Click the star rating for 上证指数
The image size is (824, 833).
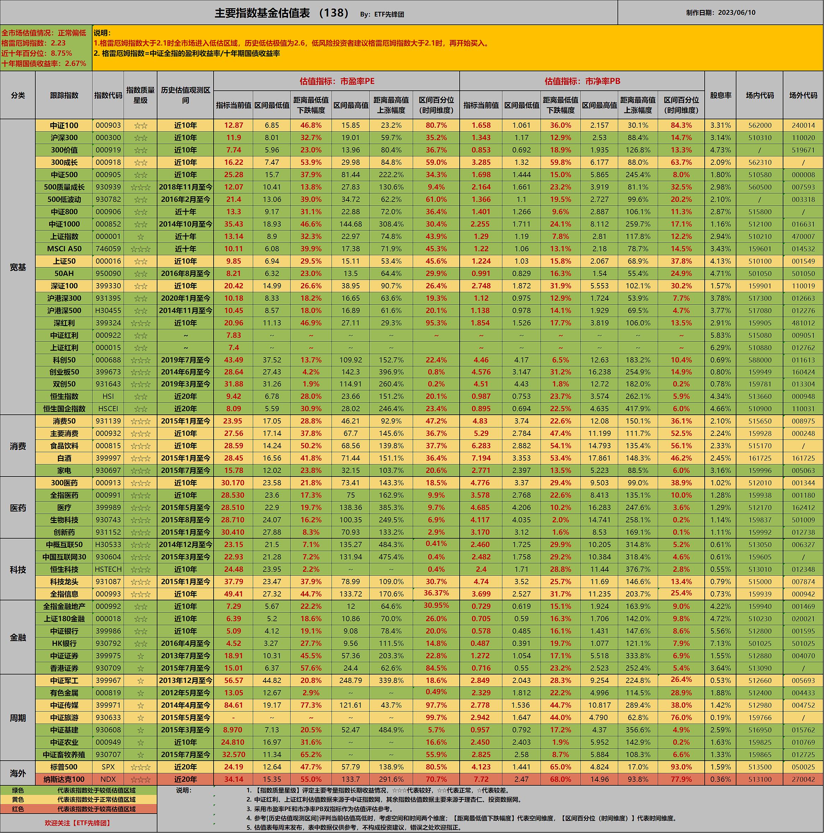[140, 237]
